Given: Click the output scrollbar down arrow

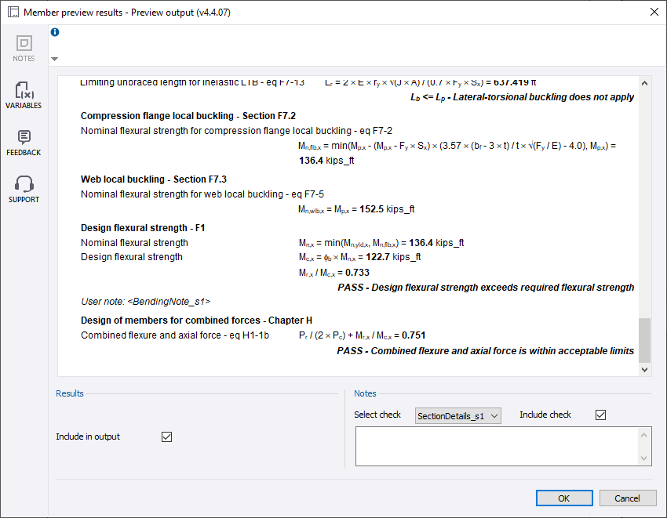Looking at the screenshot, I should click(x=644, y=370).
